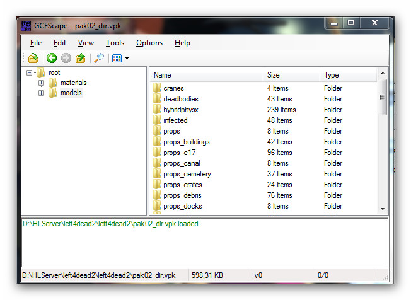Click folder icon of props row

[157, 131]
